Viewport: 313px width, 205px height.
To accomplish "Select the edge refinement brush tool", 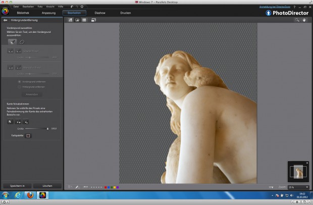I will pyautogui.click(x=10, y=122).
